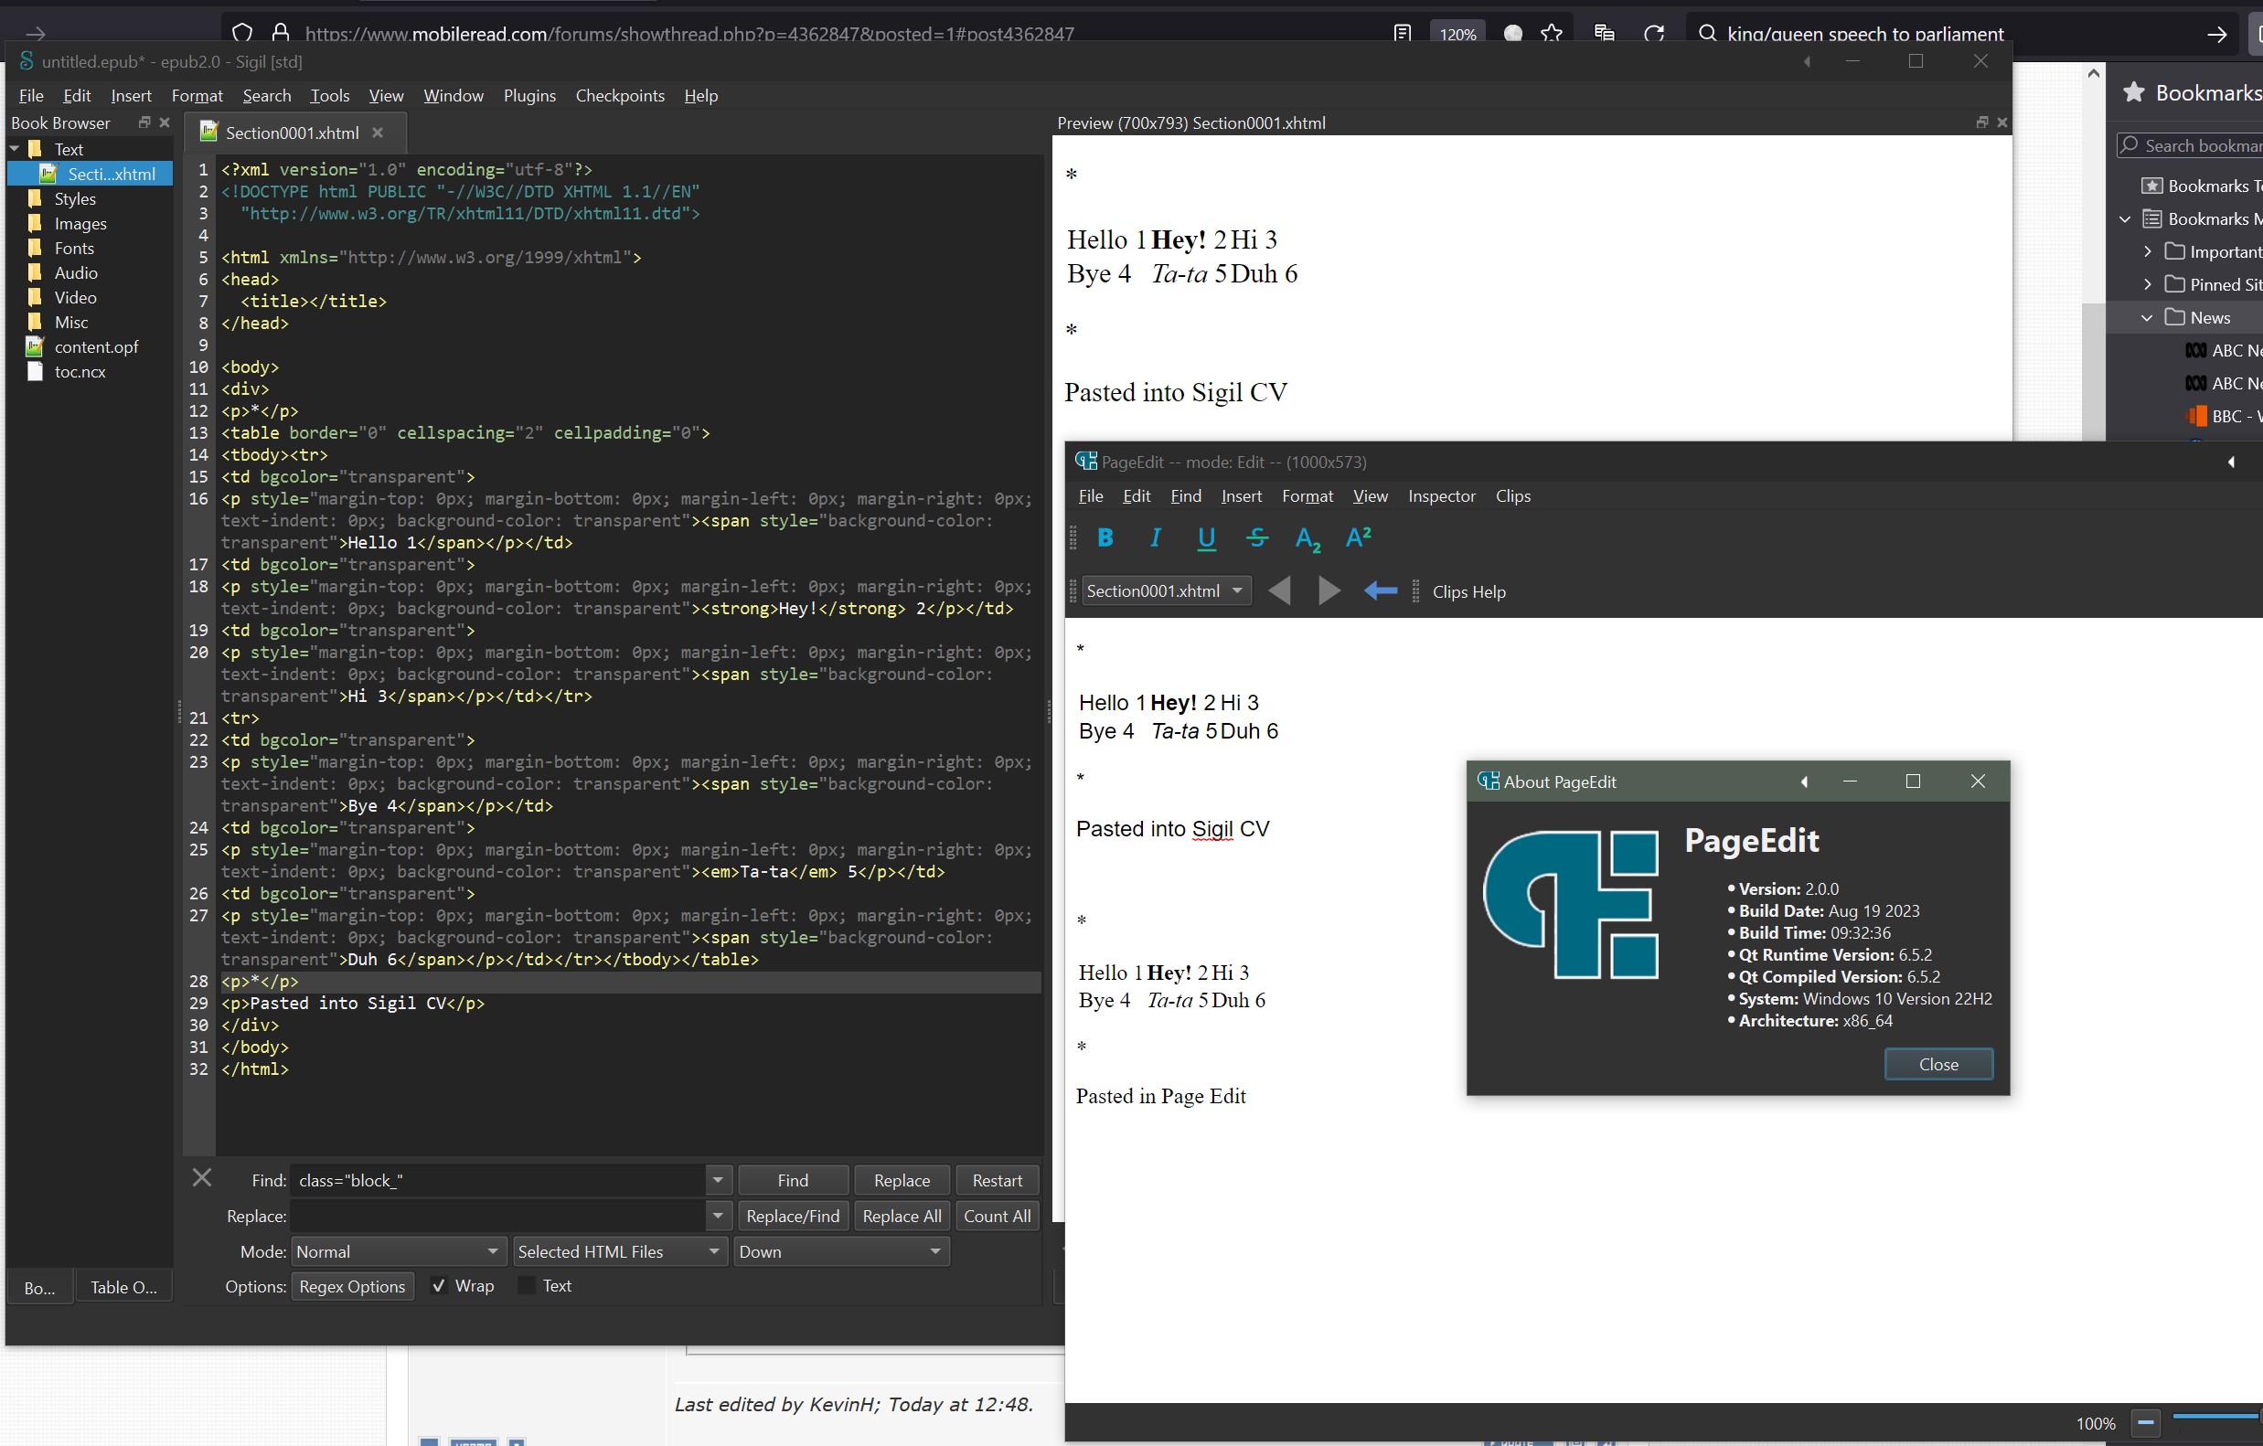
Task: Enable the Text option checkbox
Action: [x=528, y=1286]
